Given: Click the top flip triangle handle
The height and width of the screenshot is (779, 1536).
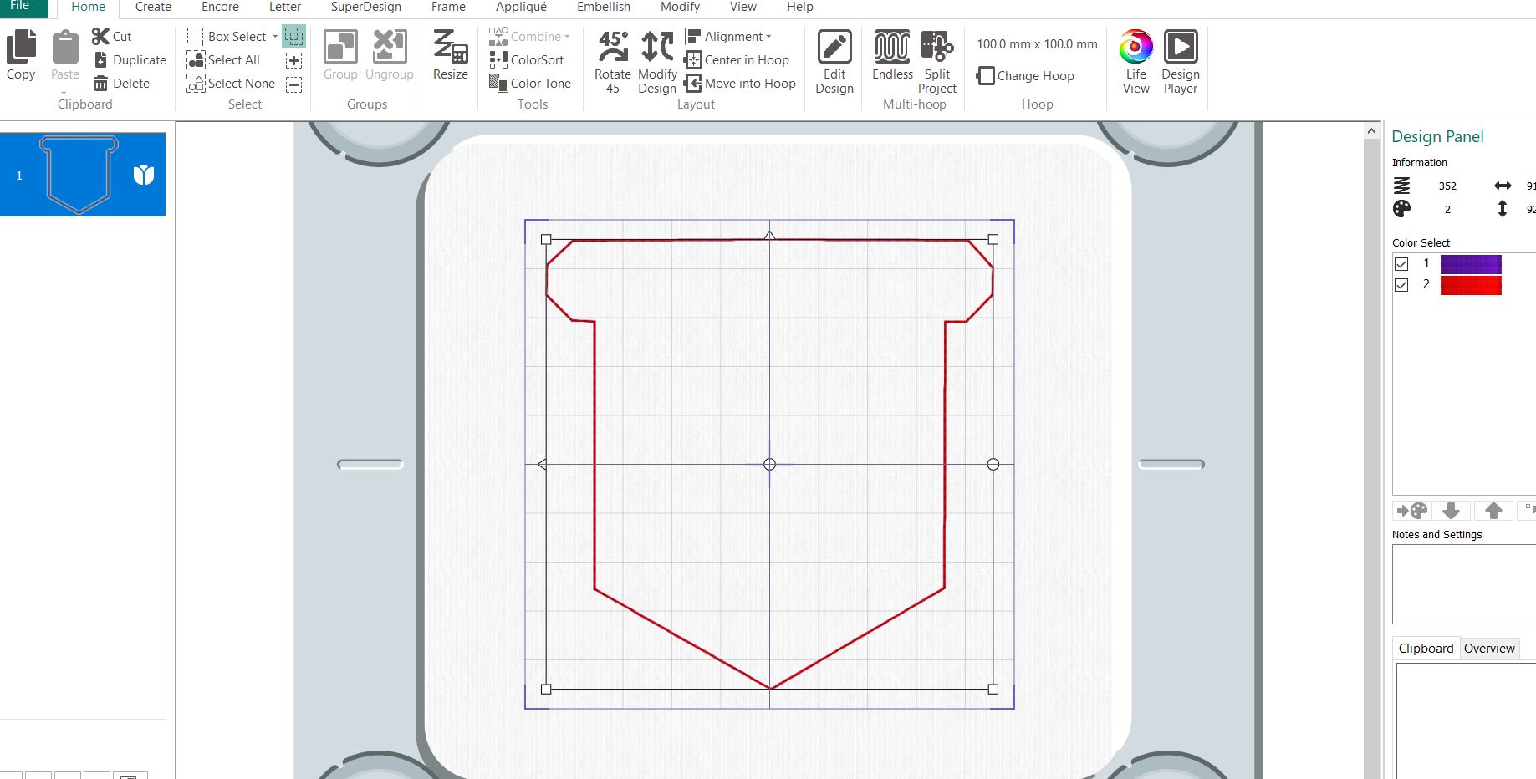Looking at the screenshot, I should pos(770,236).
